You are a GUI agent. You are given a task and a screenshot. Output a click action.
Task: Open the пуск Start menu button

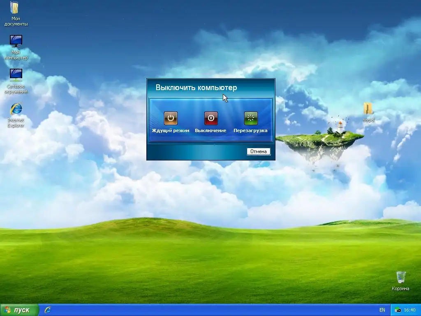click(x=19, y=310)
